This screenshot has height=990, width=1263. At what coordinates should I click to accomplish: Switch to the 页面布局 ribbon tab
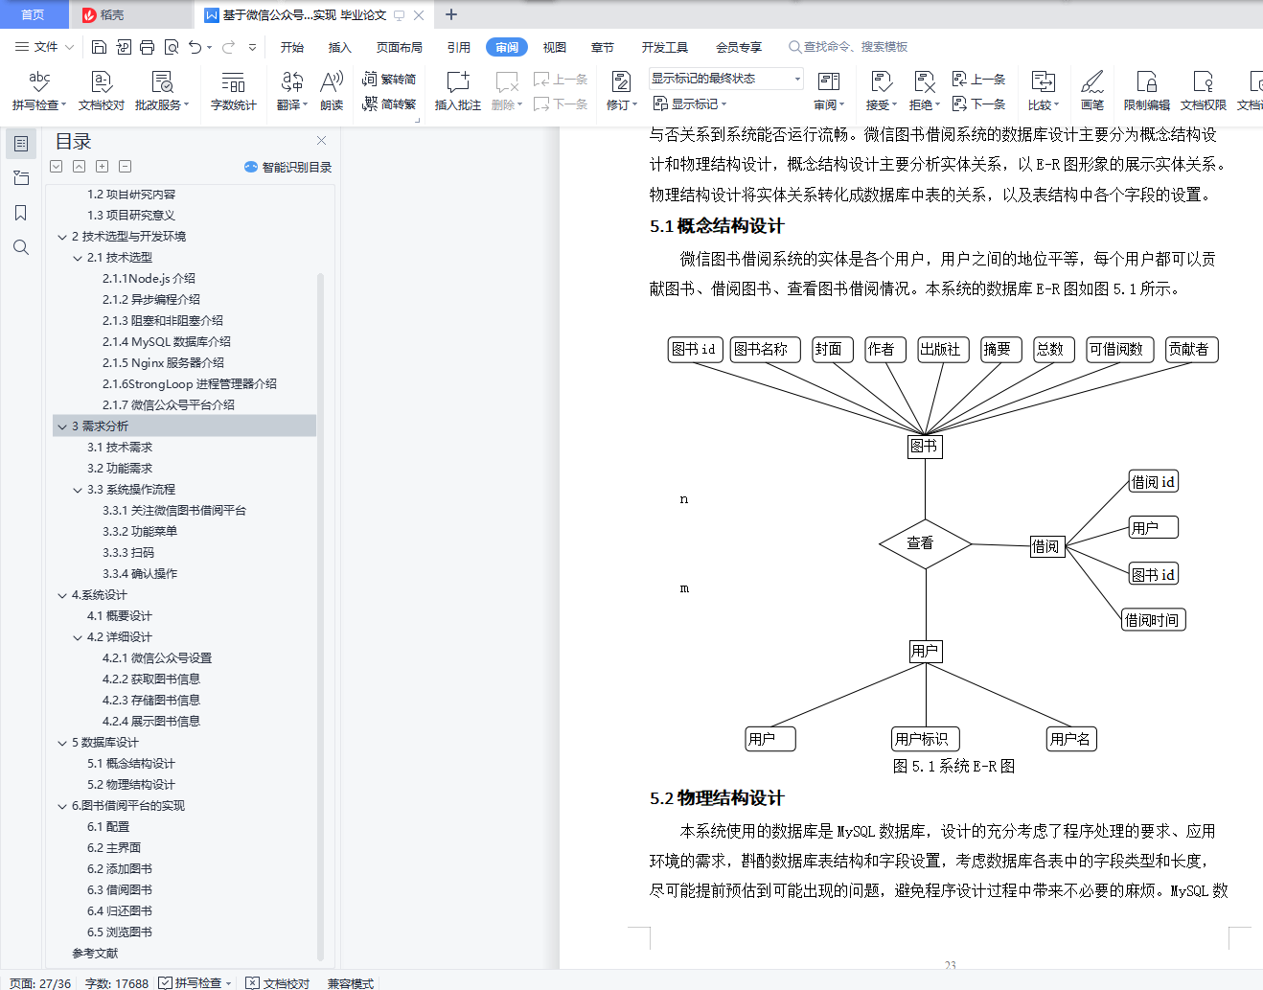point(400,47)
